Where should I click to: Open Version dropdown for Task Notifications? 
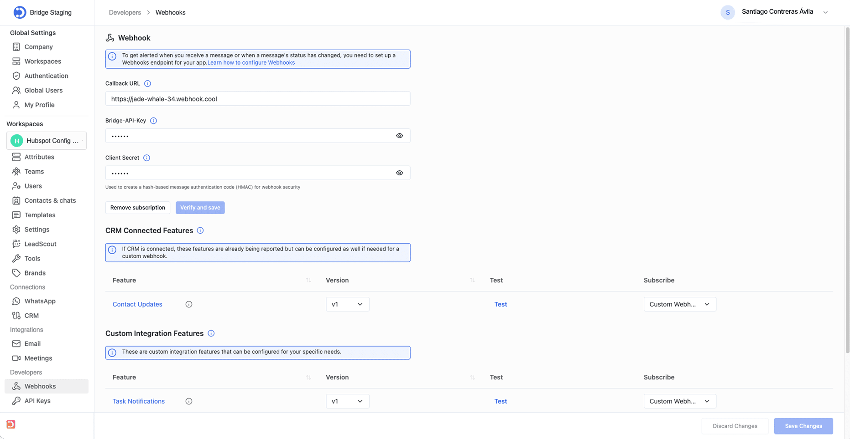click(348, 401)
